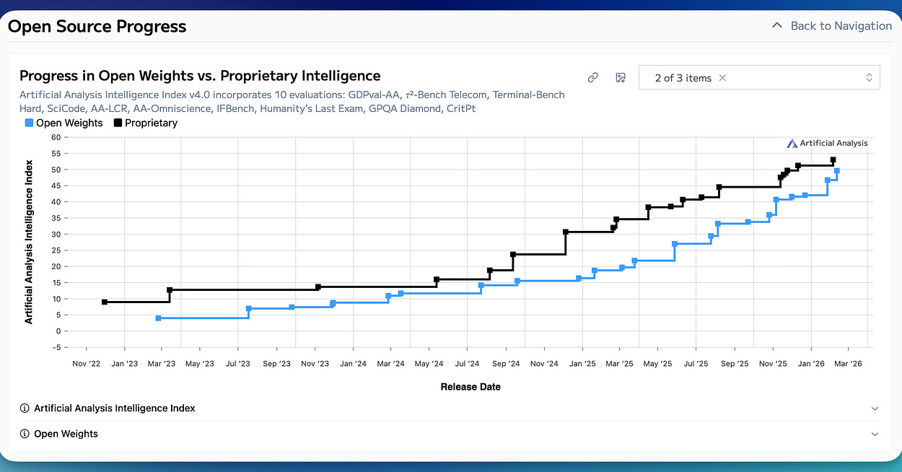Screen dimensions: 902x472
Task: Open the '2 of 3 items' dropdown
Action: pyautogui.click(x=759, y=78)
